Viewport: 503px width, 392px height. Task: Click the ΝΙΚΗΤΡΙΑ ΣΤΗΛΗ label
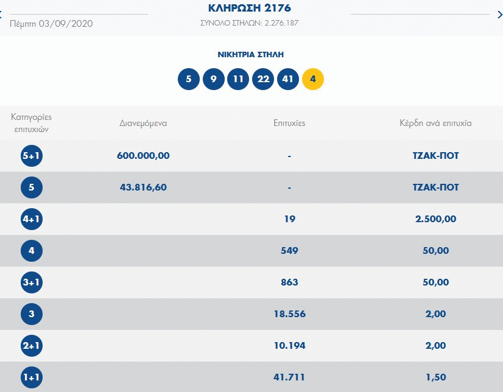[x=251, y=54]
